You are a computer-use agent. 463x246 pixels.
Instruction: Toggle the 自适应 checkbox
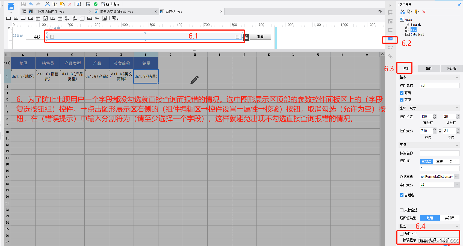click(402, 195)
